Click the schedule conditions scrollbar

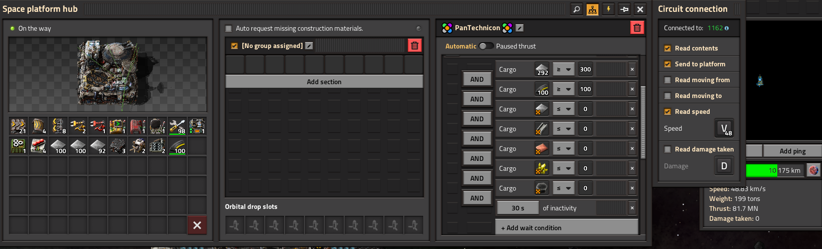point(643,122)
